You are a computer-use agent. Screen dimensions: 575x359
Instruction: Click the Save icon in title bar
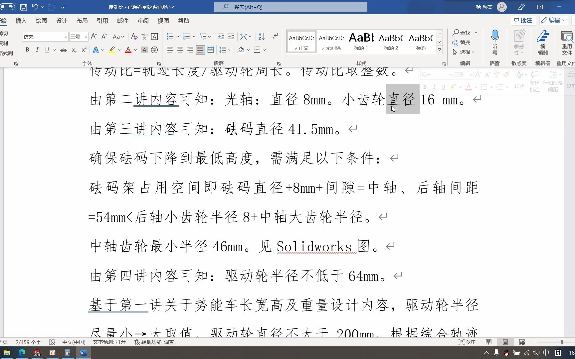coord(24,7)
